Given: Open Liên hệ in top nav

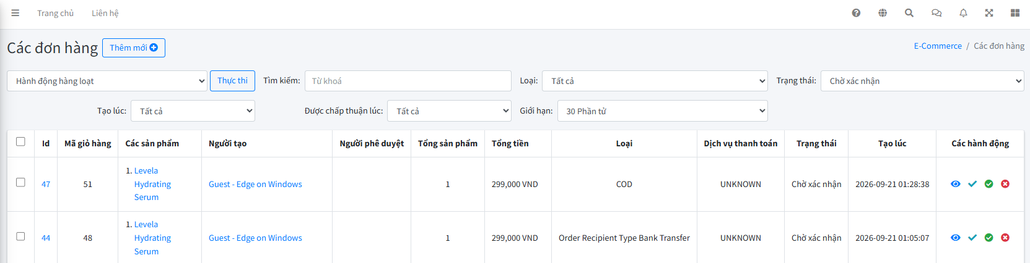Looking at the screenshot, I should (x=105, y=13).
